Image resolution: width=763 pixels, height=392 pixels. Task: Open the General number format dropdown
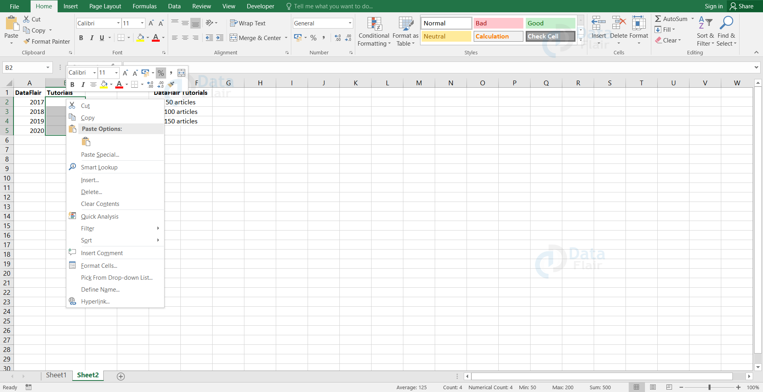point(350,23)
